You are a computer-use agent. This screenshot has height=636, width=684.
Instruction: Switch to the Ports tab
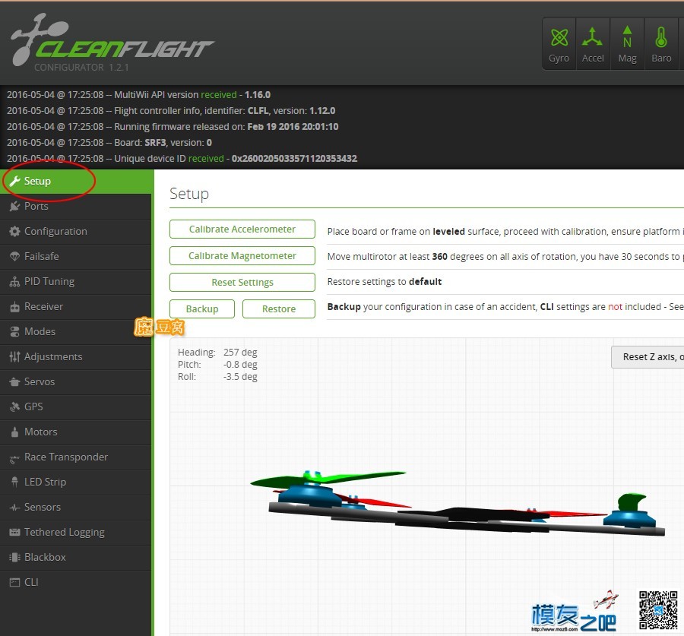[76, 207]
